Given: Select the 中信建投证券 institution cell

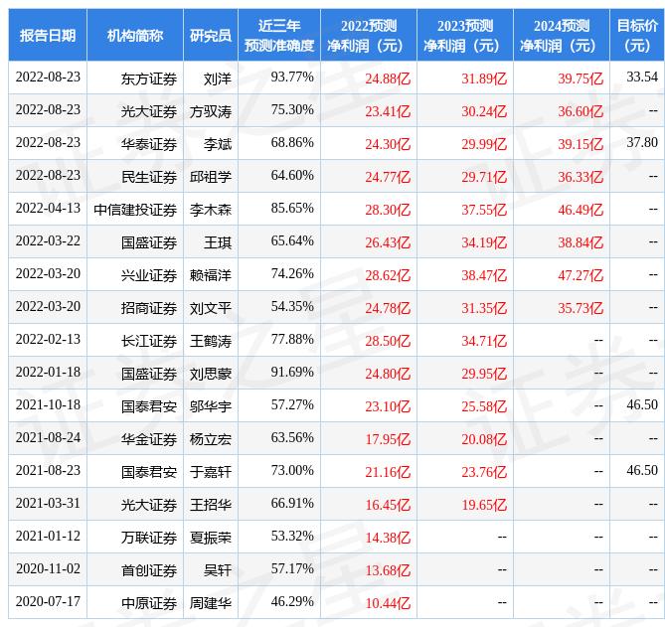Looking at the screenshot, I should tap(135, 210).
